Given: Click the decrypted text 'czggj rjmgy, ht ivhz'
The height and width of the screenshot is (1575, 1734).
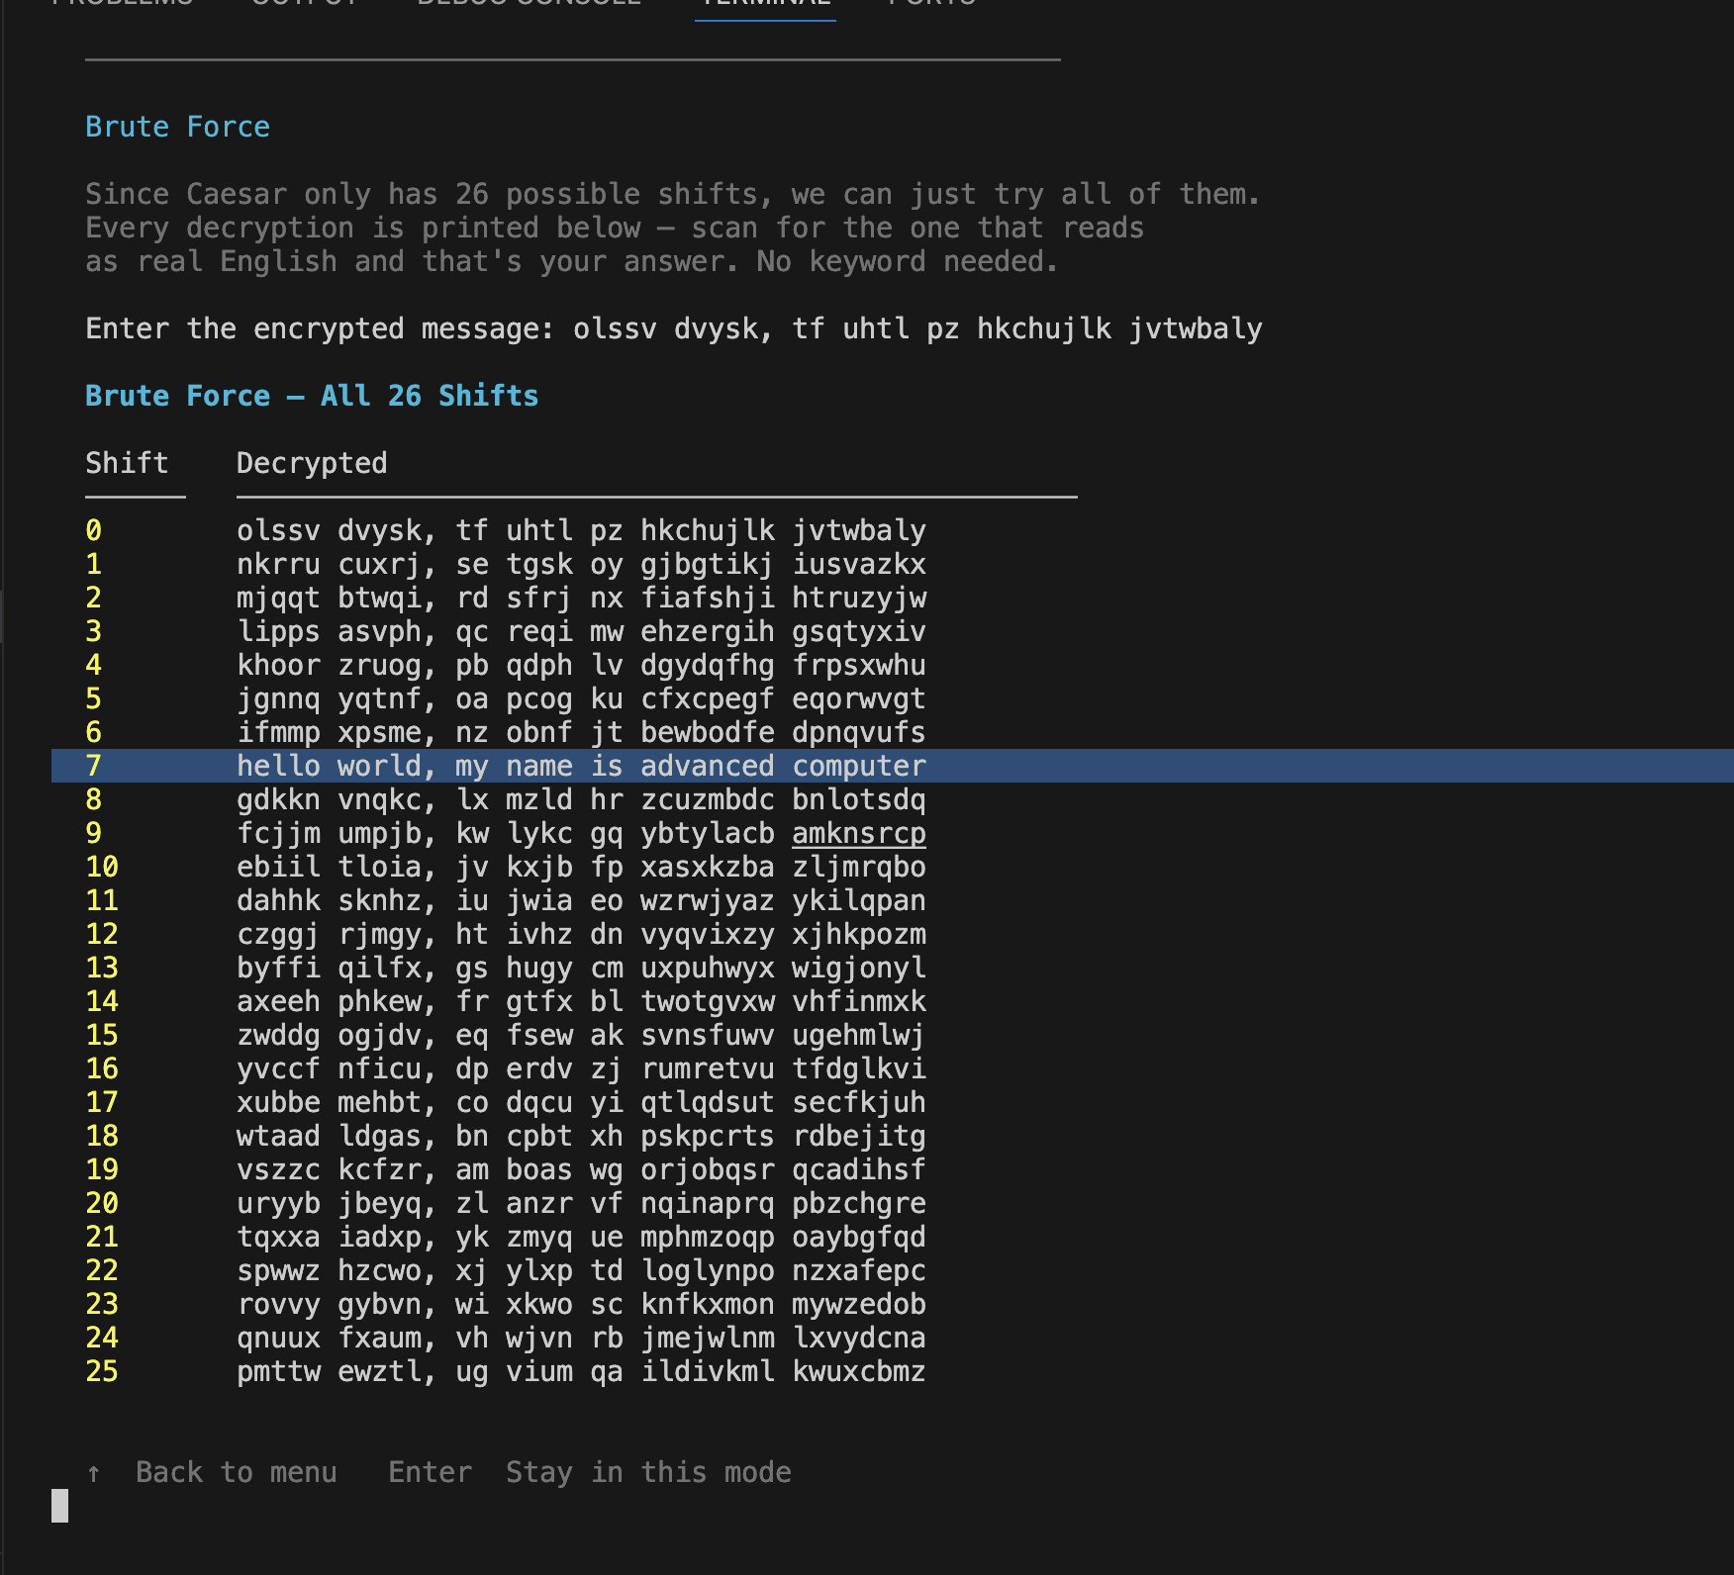Looking at the screenshot, I should coord(405,934).
